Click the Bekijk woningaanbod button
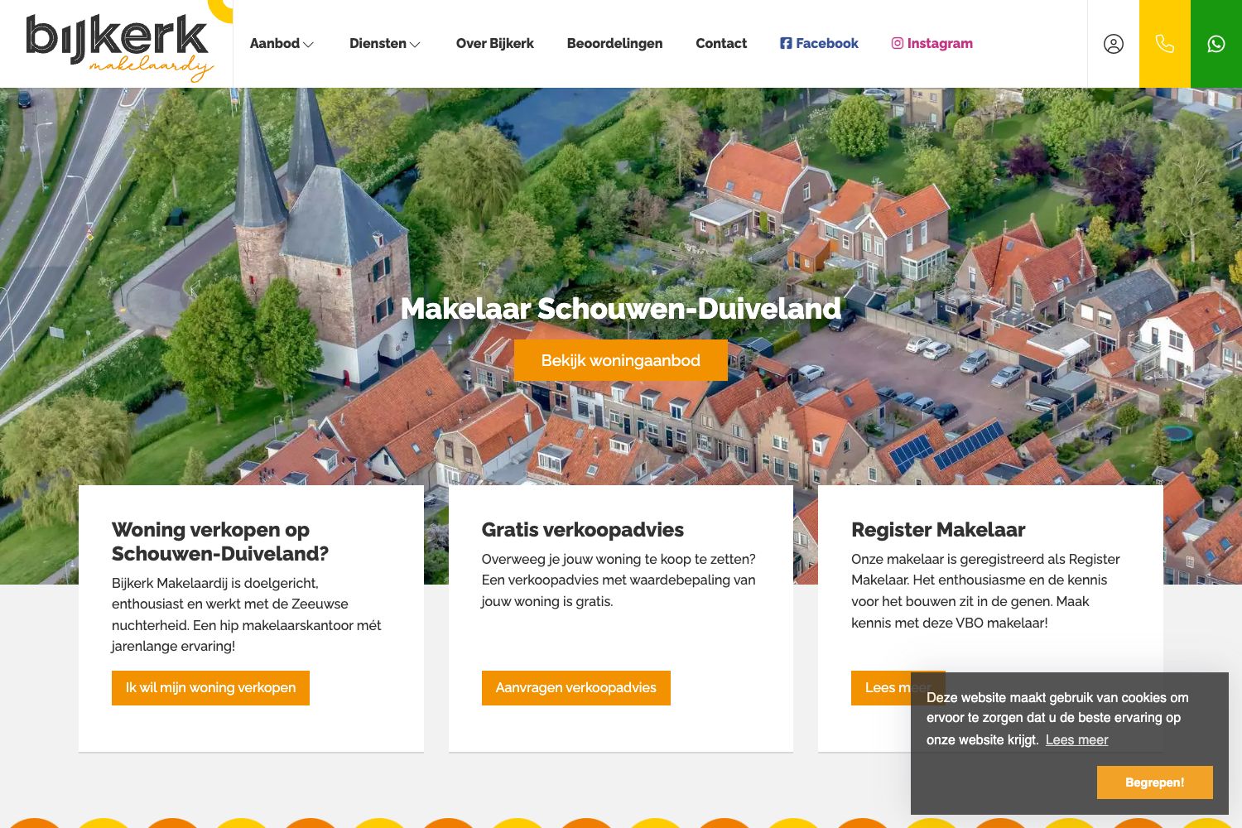 coord(621,360)
